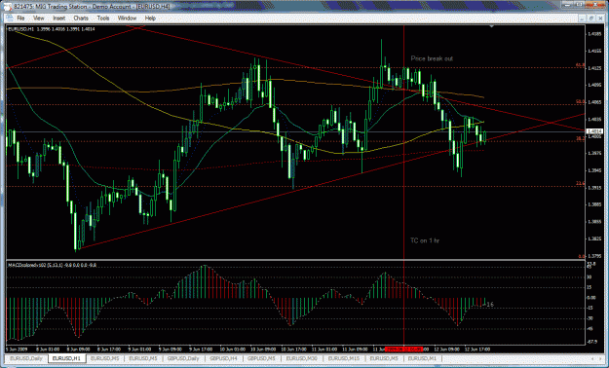This screenshot has height=368, width=609.
Task: Open the File menu
Action: point(20,18)
